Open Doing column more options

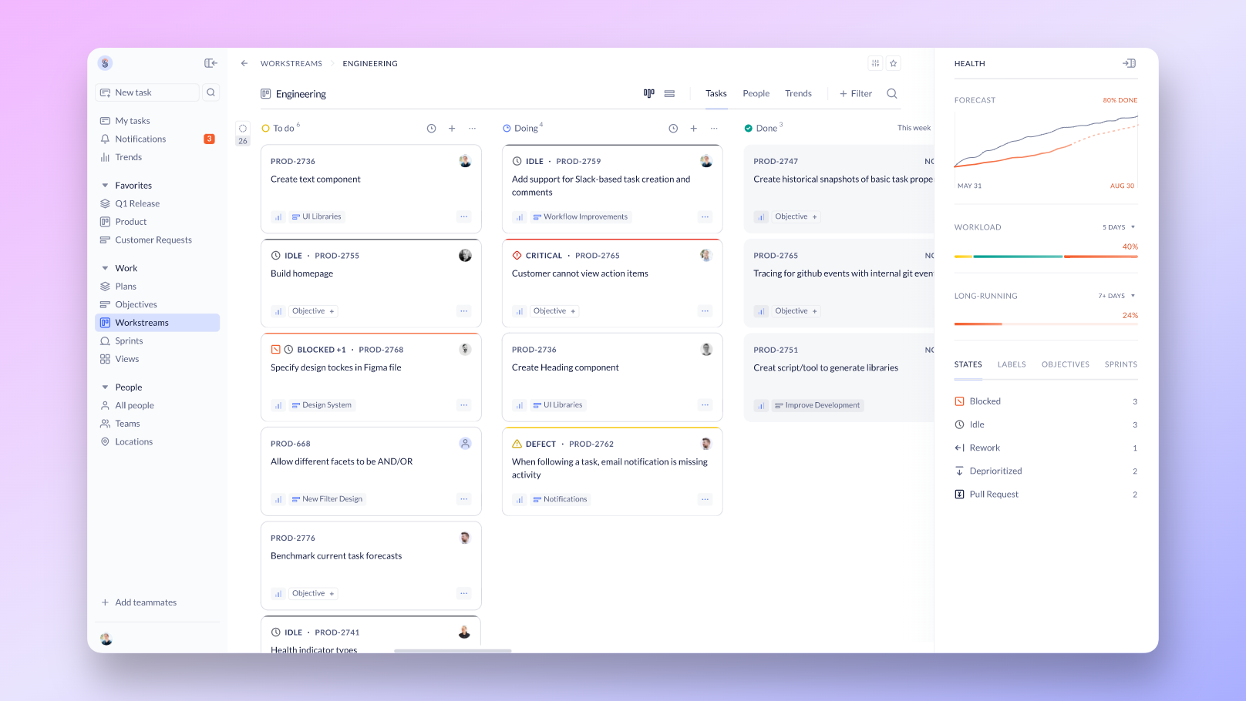click(x=714, y=129)
